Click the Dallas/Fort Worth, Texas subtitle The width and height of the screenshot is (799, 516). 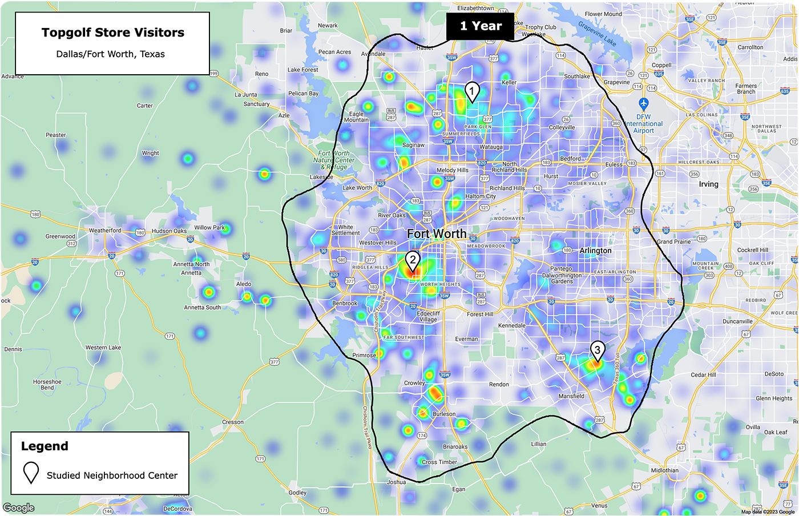pyautogui.click(x=110, y=54)
